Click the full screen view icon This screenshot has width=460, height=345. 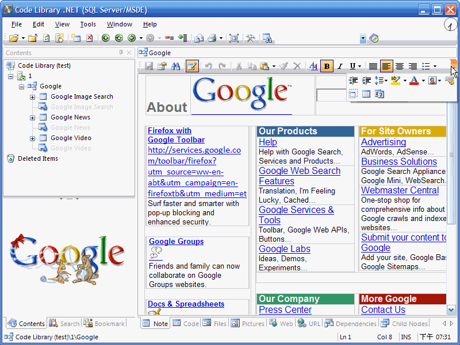pyautogui.click(x=234, y=38)
